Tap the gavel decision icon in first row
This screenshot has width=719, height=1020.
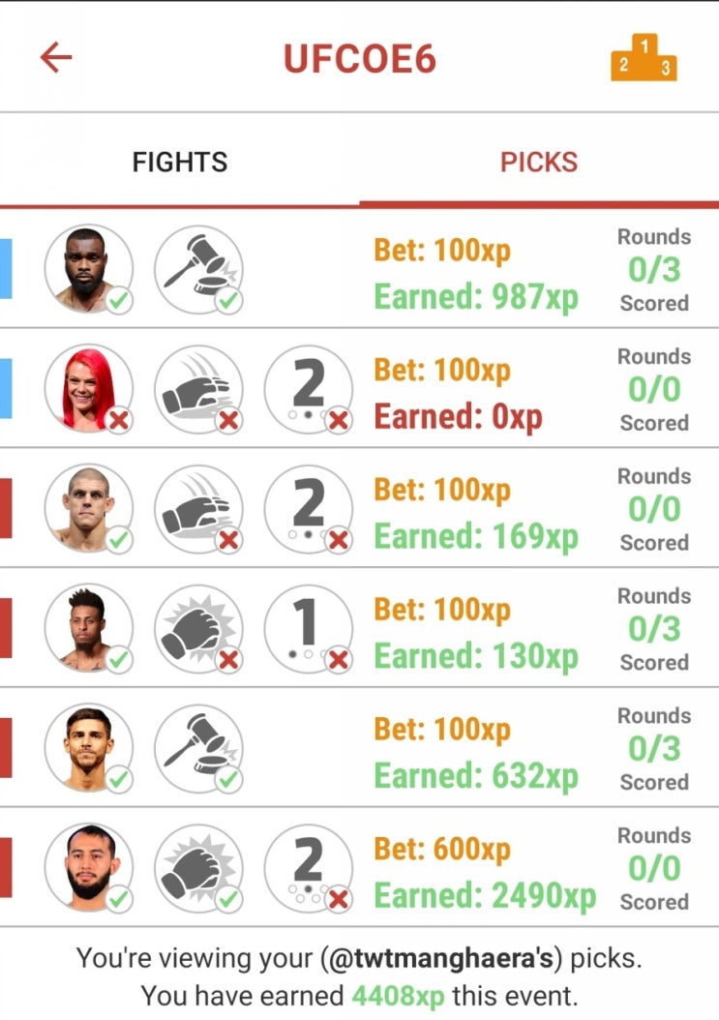pyautogui.click(x=198, y=269)
